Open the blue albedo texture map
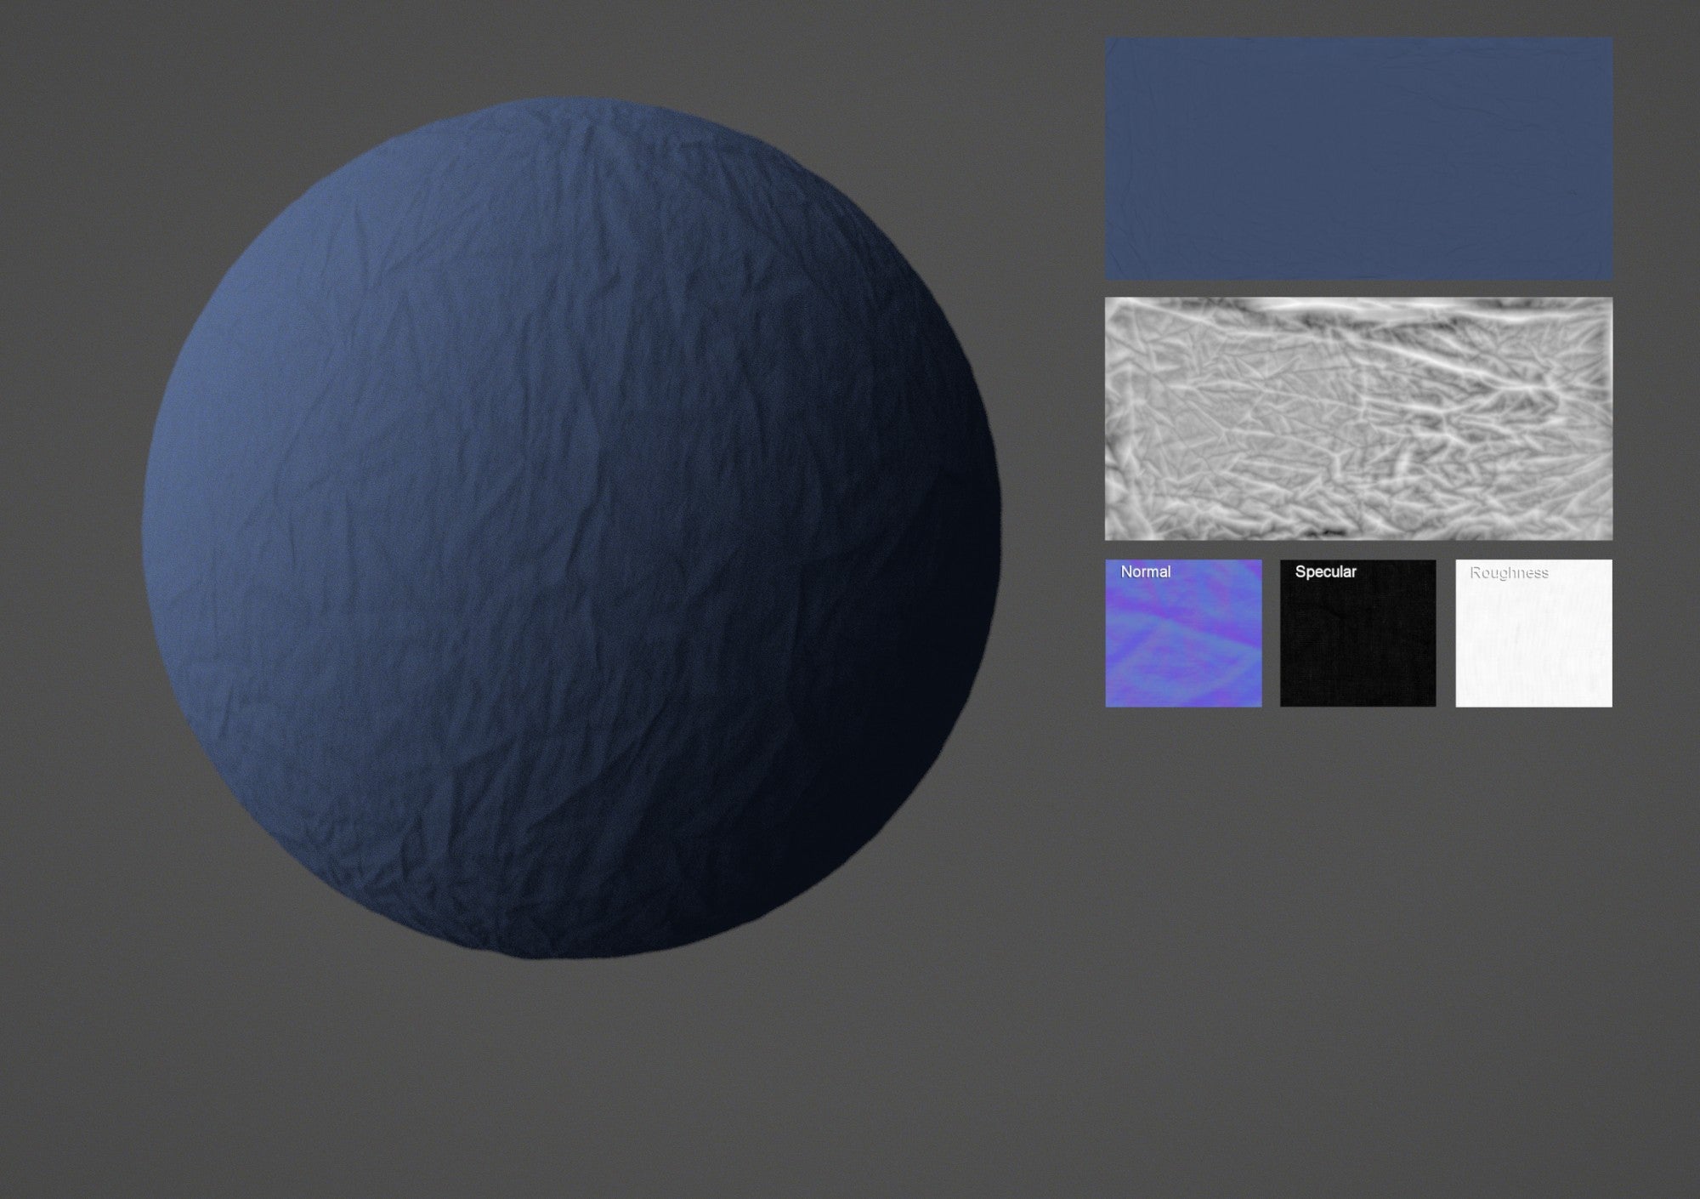 (x=1358, y=158)
